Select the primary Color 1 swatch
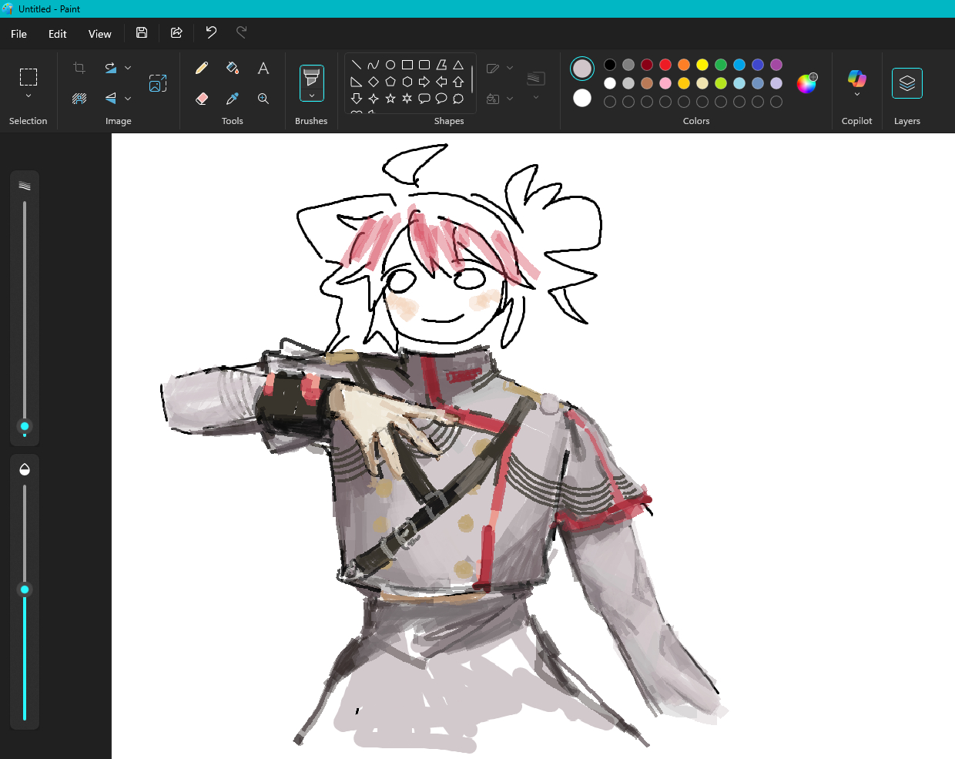Viewport: 955px width, 759px height. [582, 69]
